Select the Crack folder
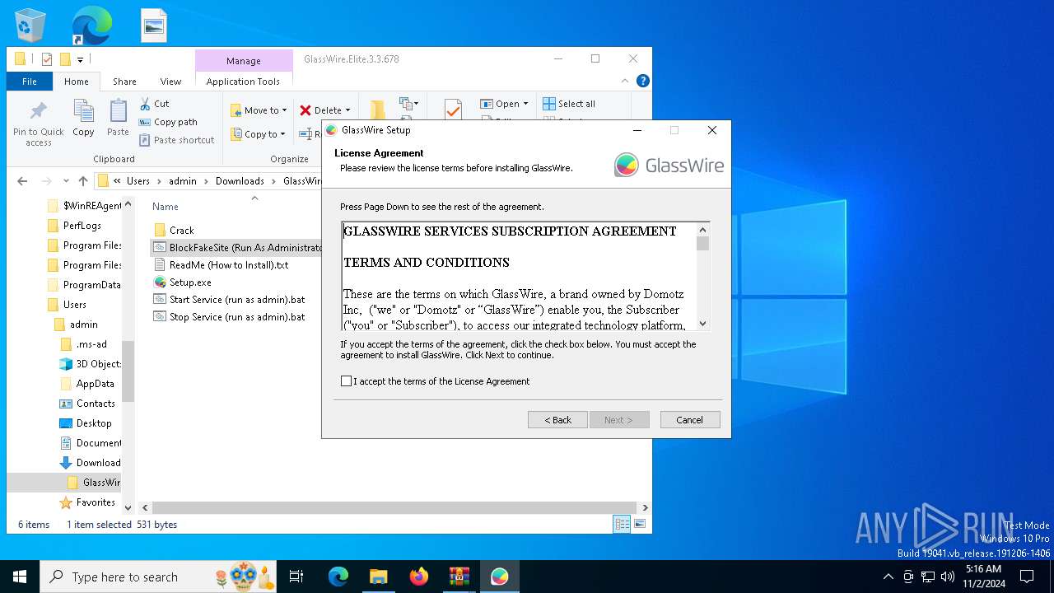 click(x=181, y=231)
